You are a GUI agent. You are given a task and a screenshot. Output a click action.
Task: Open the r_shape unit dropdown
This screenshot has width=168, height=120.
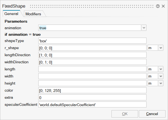point(161,48)
